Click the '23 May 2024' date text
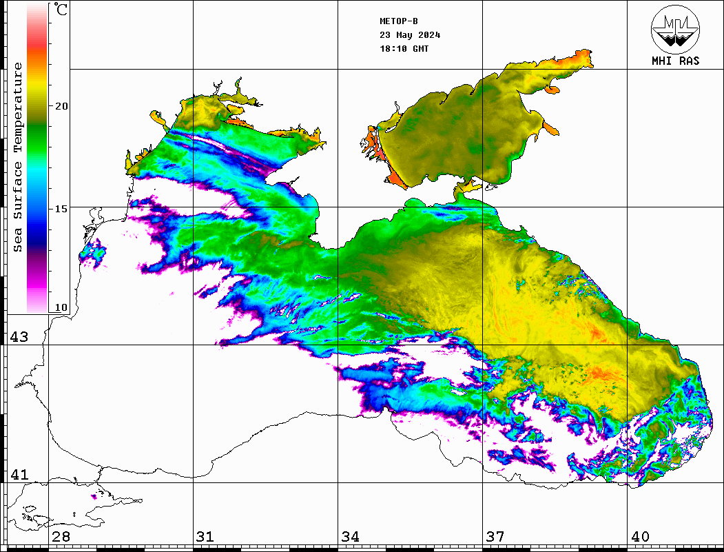This screenshot has height=552, width=724. click(x=410, y=35)
